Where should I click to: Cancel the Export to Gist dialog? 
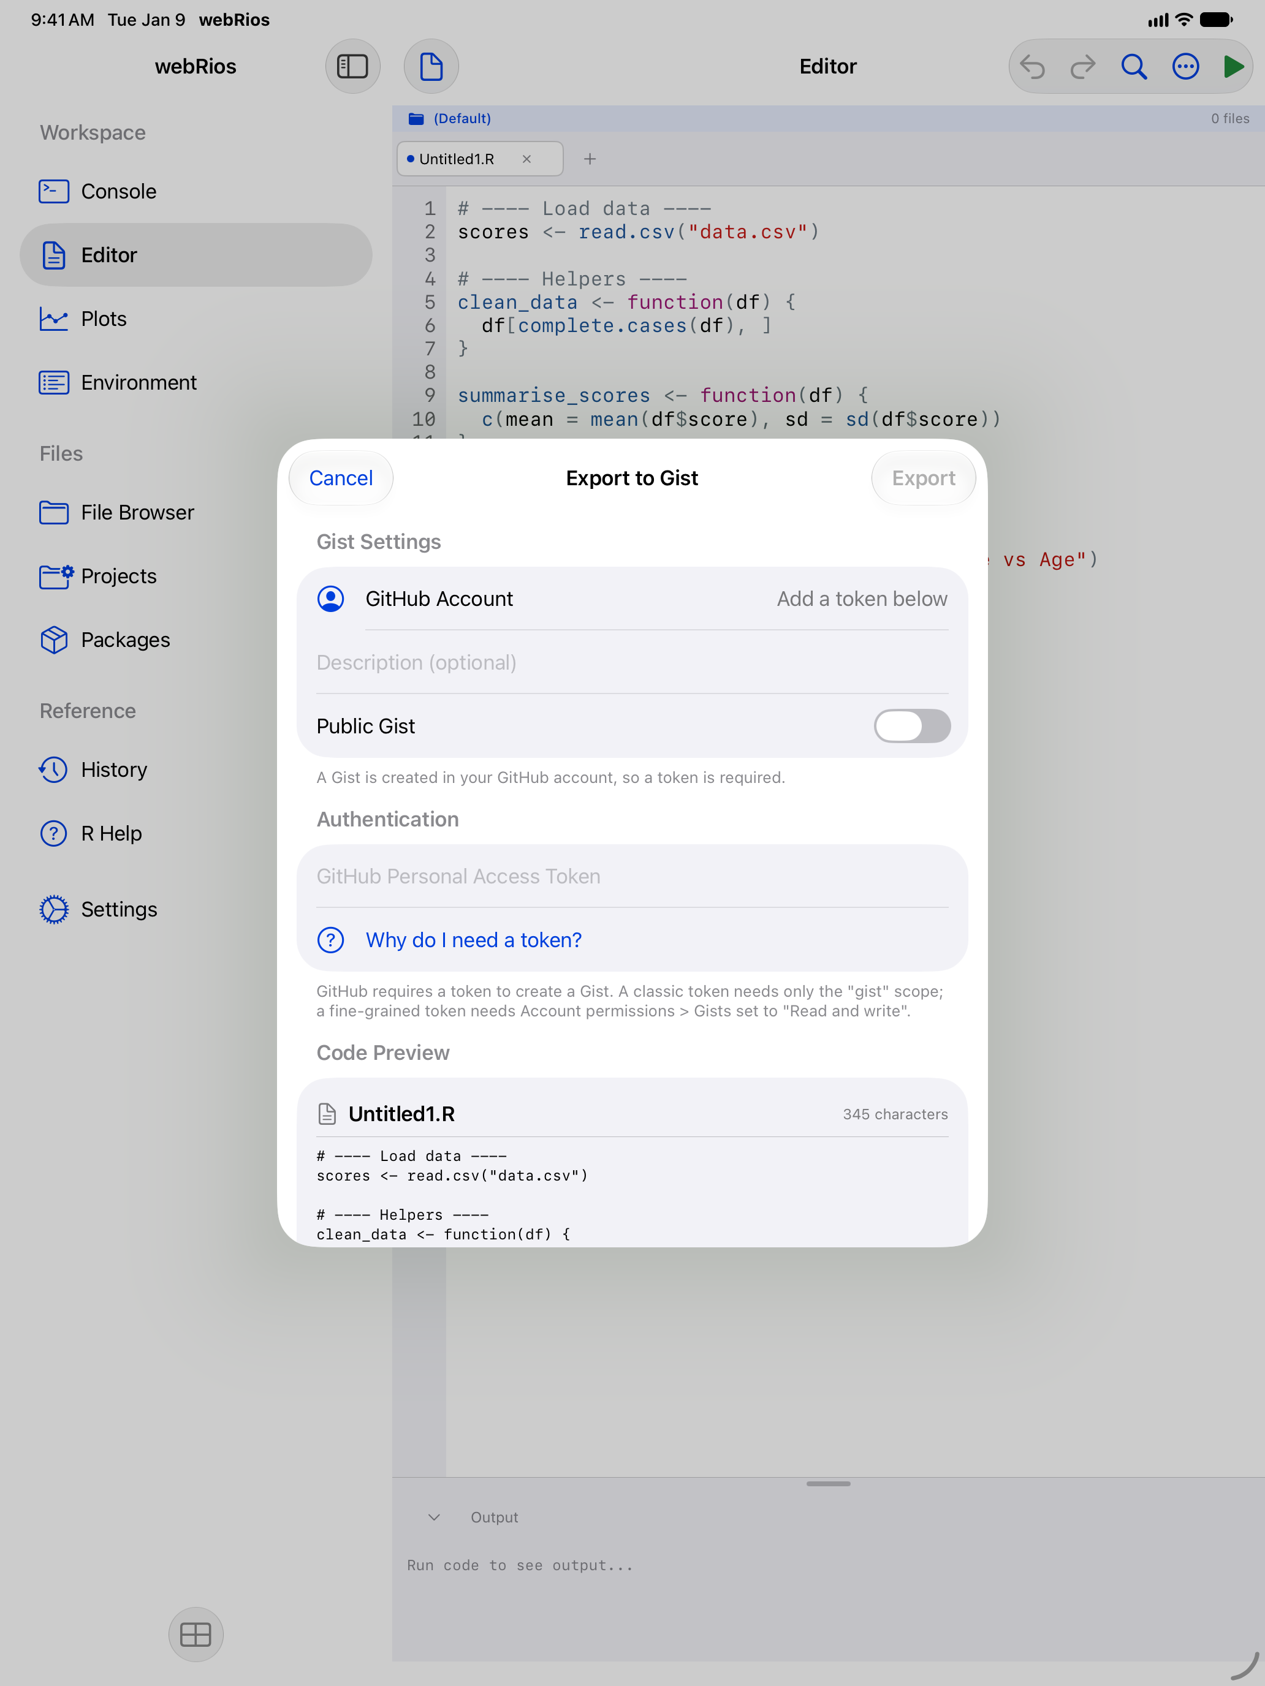click(x=341, y=478)
